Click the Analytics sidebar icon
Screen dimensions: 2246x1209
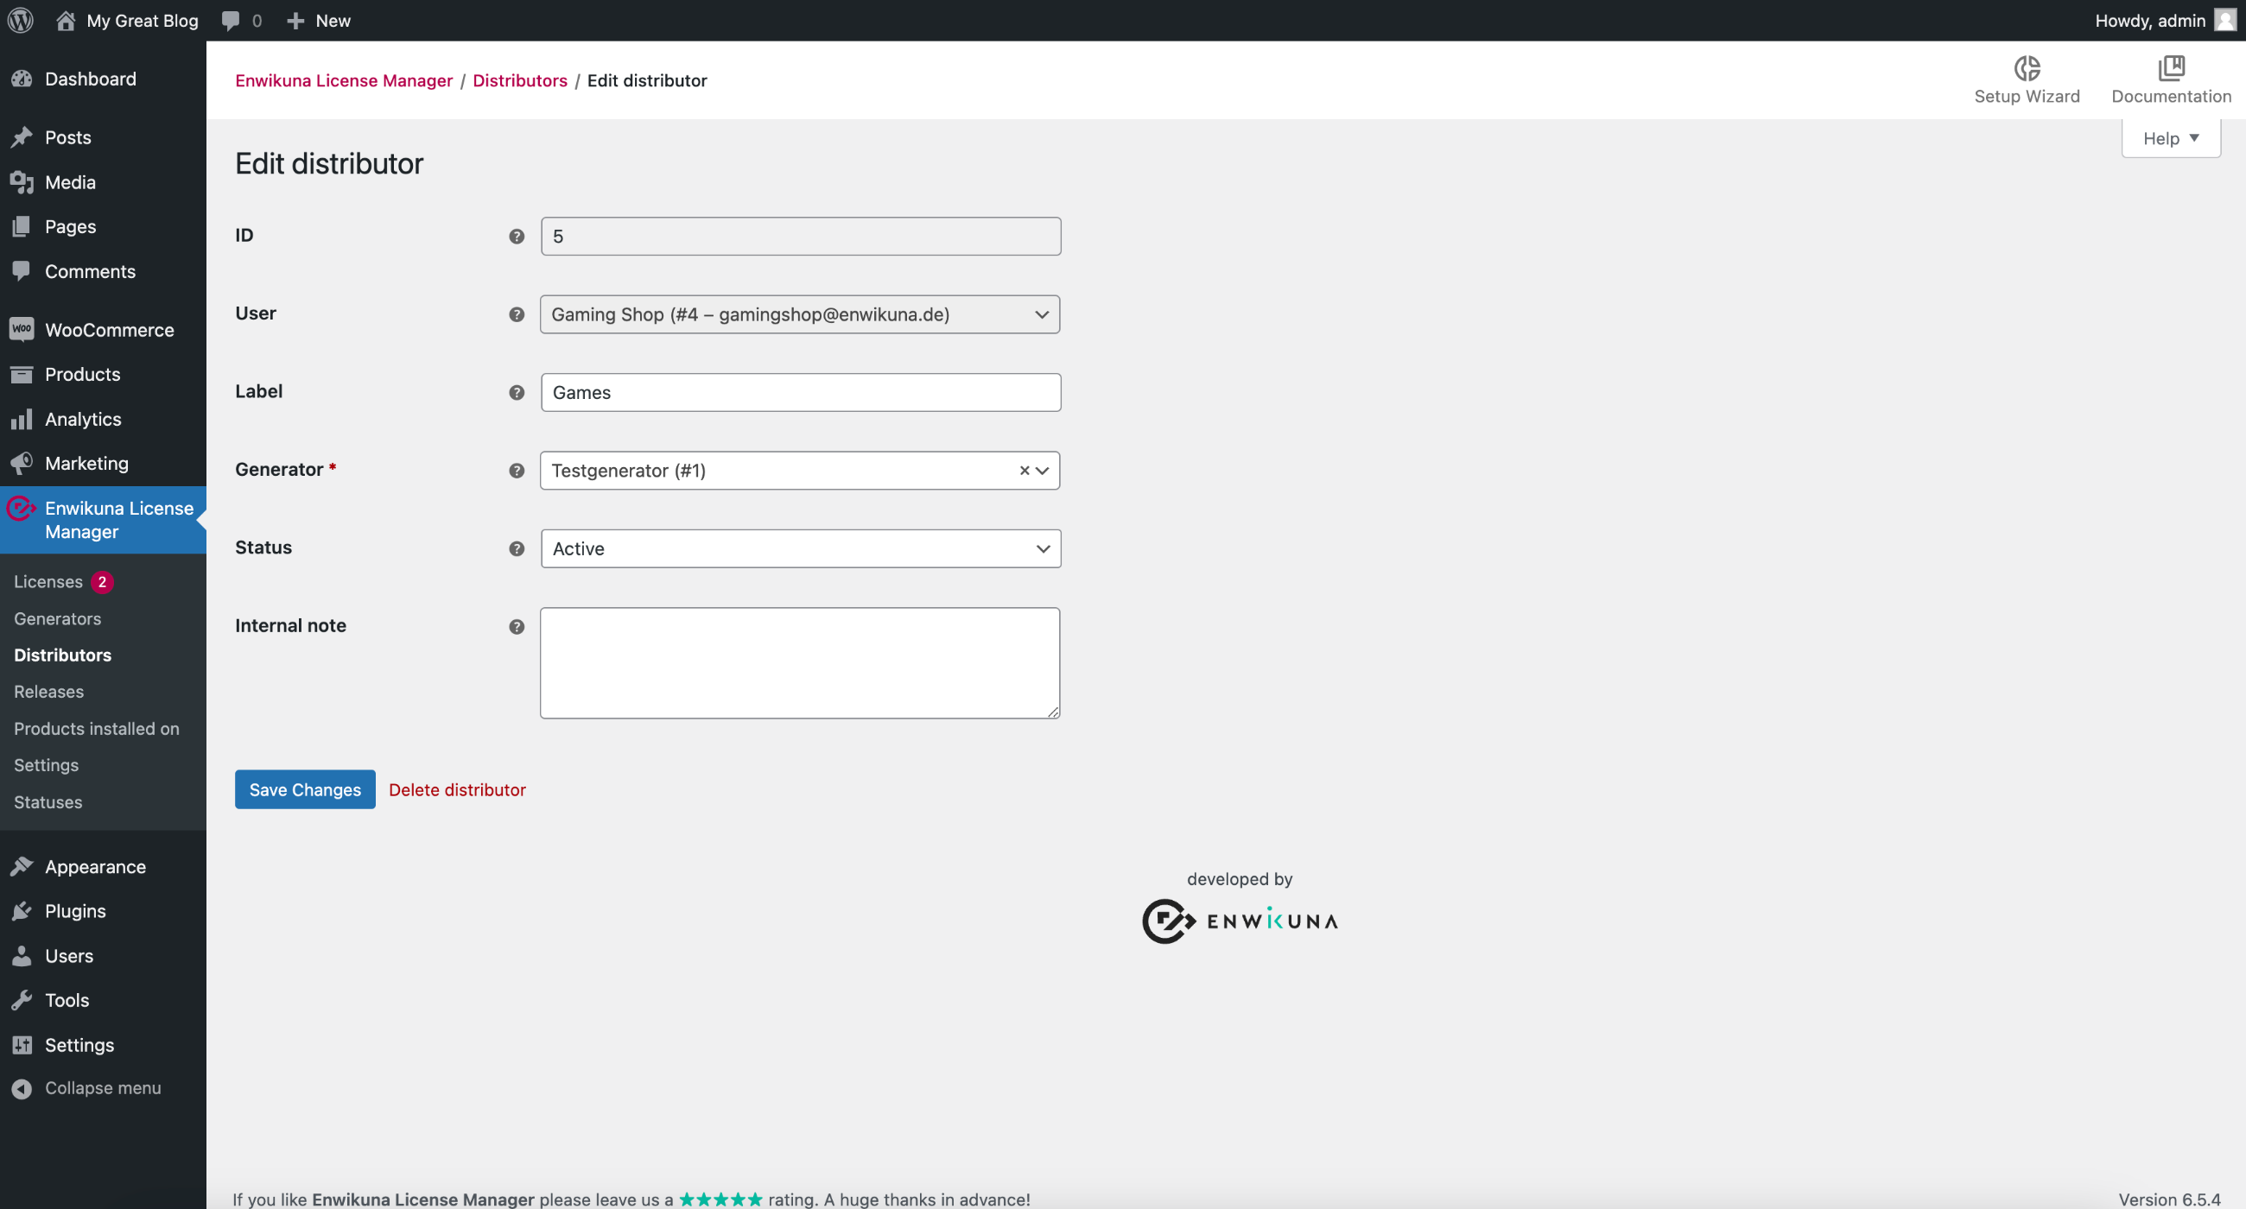pyautogui.click(x=21, y=418)
